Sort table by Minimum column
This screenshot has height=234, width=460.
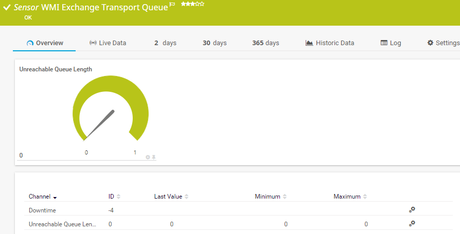tap(271, 197)
